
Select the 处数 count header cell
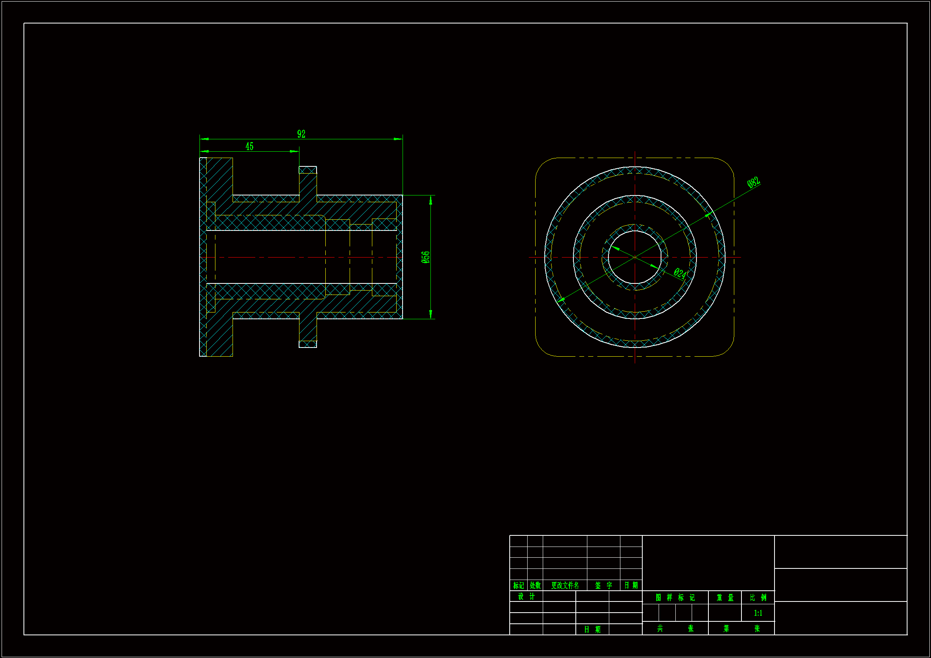click(x=535, y=585)
